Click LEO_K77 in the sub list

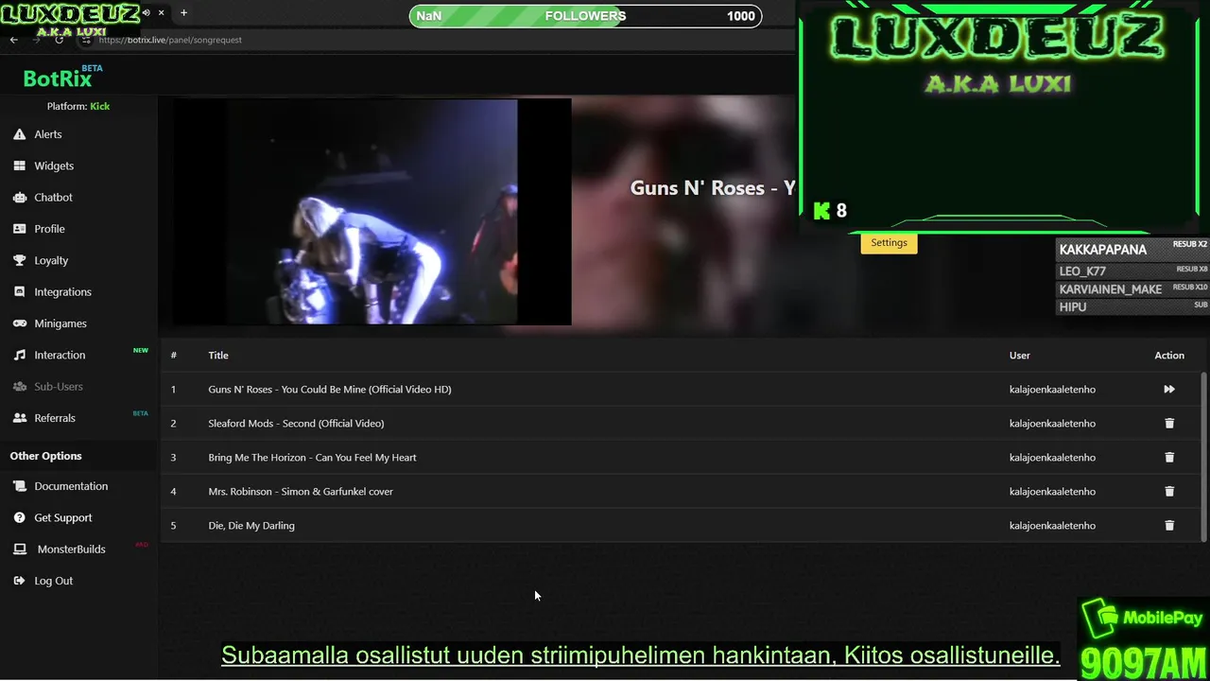click(1082, 271)
